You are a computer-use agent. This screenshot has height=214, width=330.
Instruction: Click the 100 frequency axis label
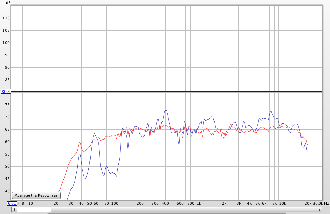(x=115, y=203)
